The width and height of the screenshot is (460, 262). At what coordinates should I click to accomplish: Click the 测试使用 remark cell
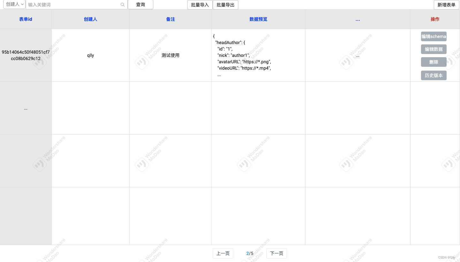[x=171, y=55]
